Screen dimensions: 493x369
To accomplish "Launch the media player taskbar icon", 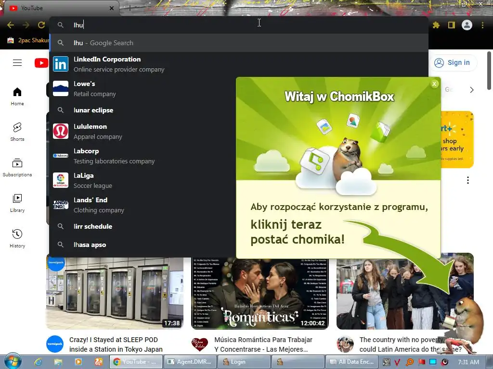I will tap(78, 362).
